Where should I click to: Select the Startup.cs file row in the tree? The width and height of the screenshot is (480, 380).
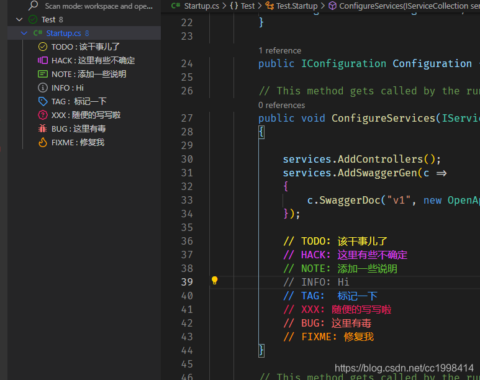tap(84, 33)
